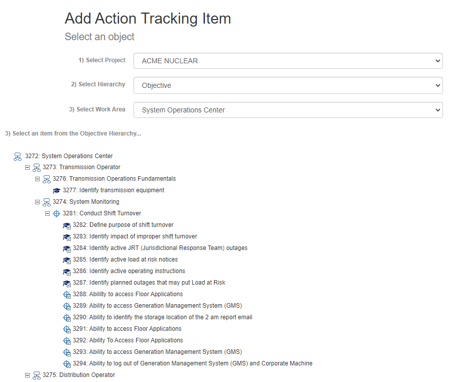
Task: Collapse the 3281 Conduct Shift Turnover node
Action: (48, 214)
